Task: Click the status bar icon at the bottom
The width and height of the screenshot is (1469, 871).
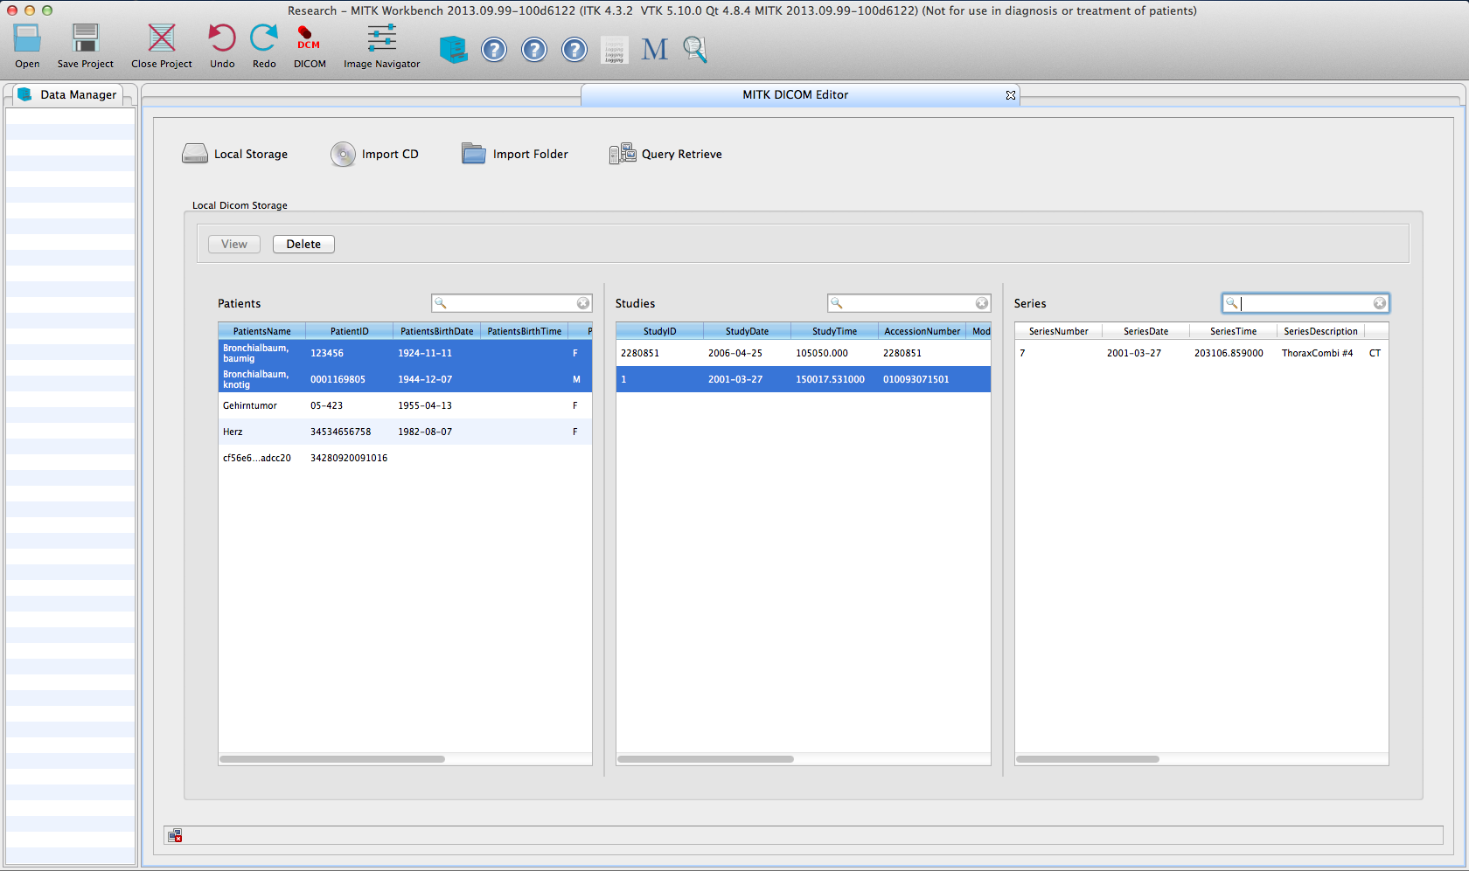Action: tap(175, 836)
